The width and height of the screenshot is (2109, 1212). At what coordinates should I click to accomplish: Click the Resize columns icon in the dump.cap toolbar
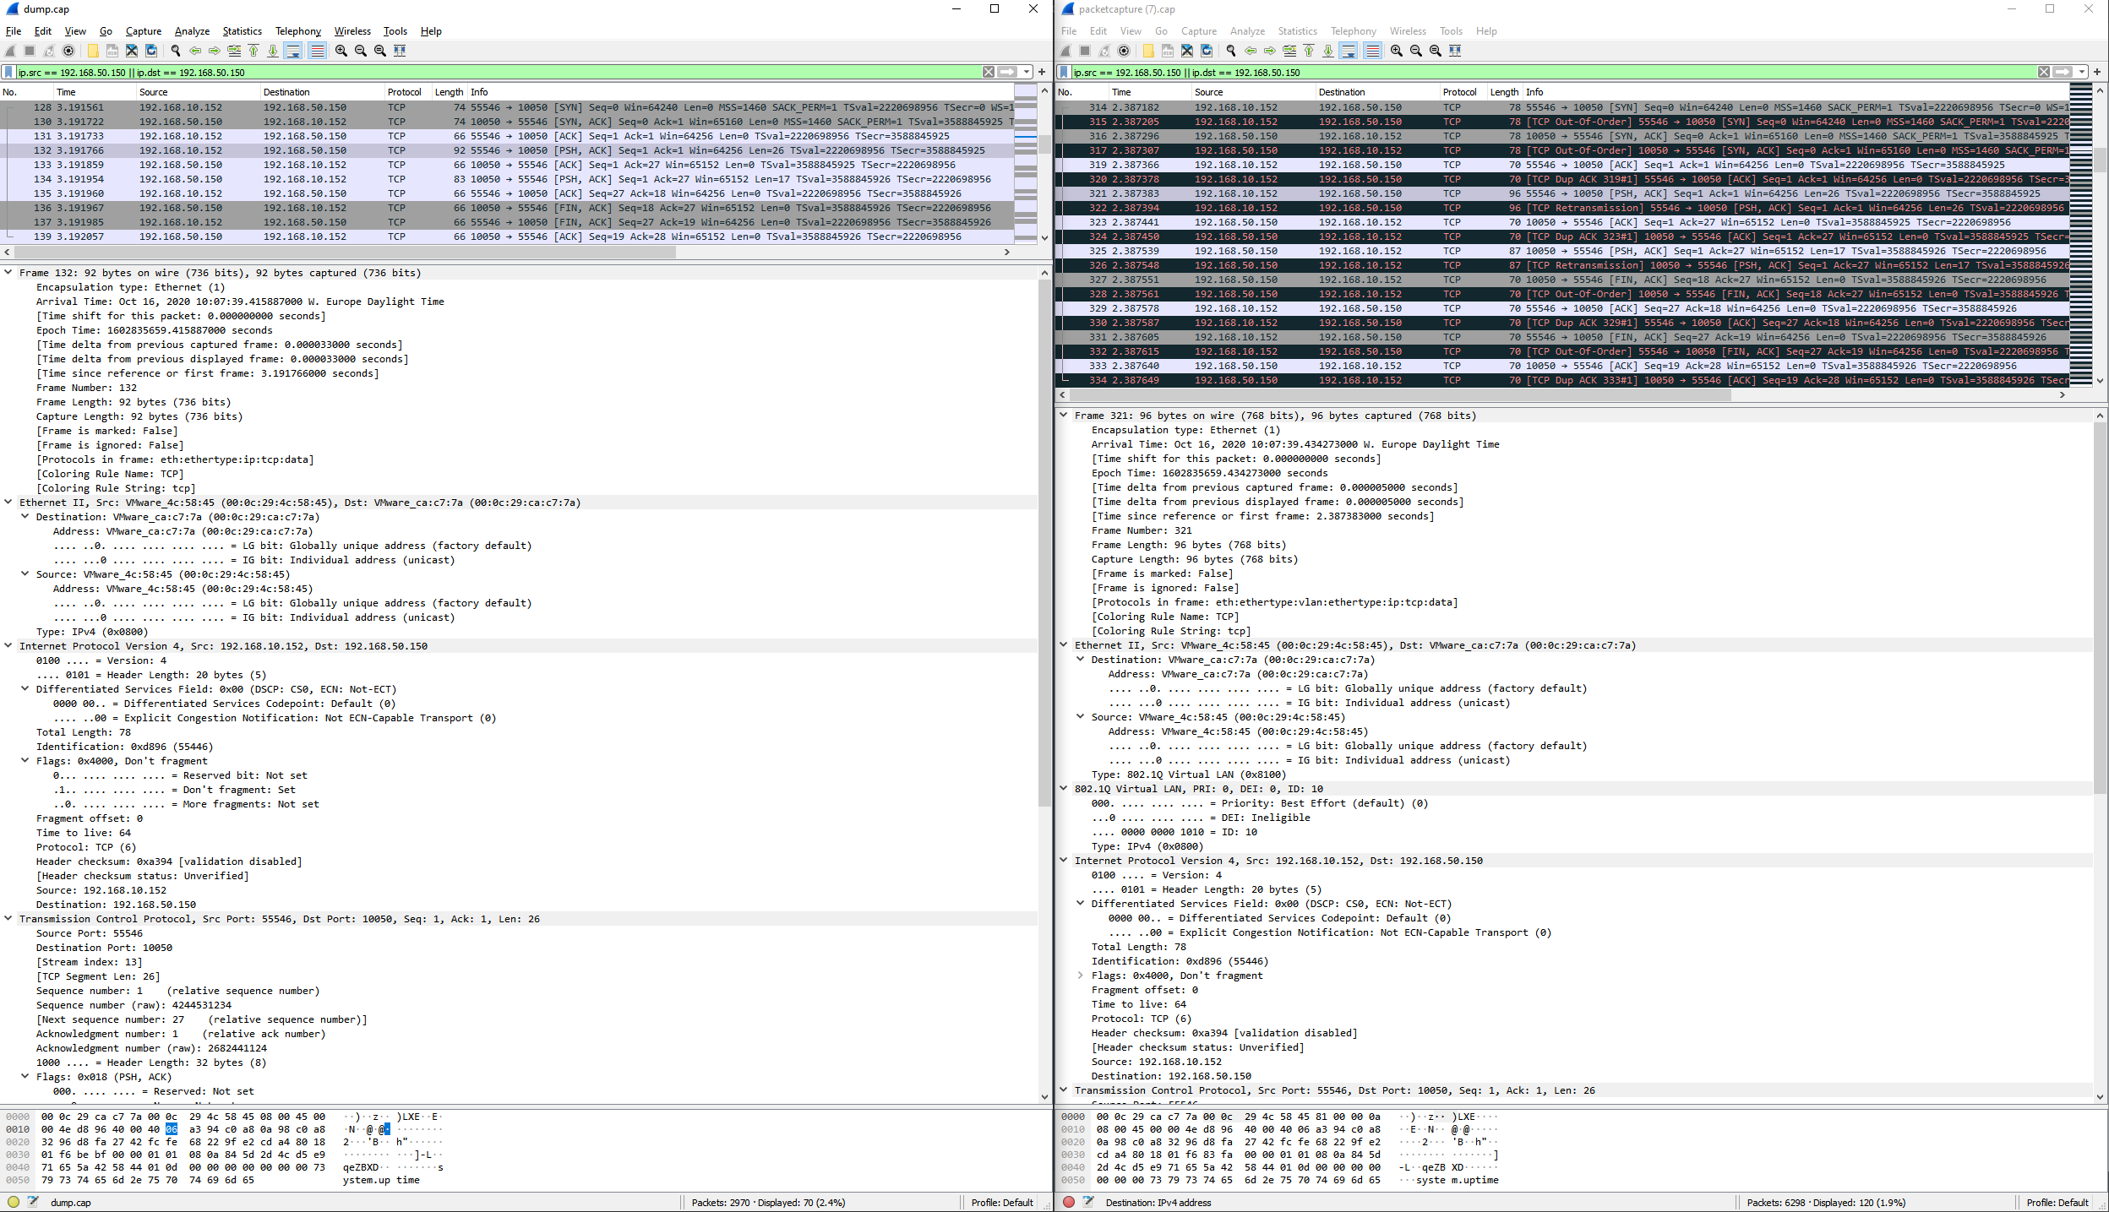[400, 51]
